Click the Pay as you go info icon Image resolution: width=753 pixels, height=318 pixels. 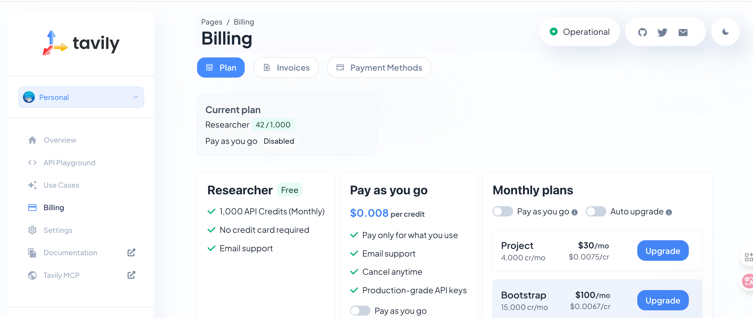(574, 212)
